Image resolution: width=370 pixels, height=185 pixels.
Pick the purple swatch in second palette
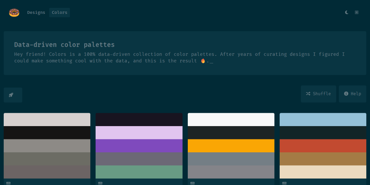coord(139,146)
